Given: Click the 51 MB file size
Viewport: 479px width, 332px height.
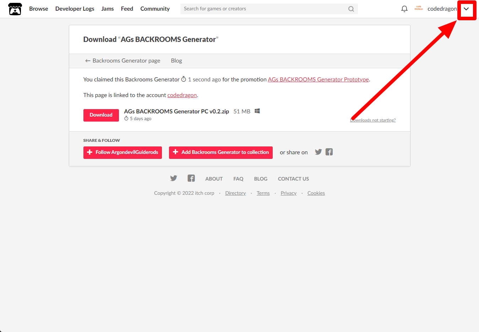Looking at the screenshot, I should (x=242, y=111).
